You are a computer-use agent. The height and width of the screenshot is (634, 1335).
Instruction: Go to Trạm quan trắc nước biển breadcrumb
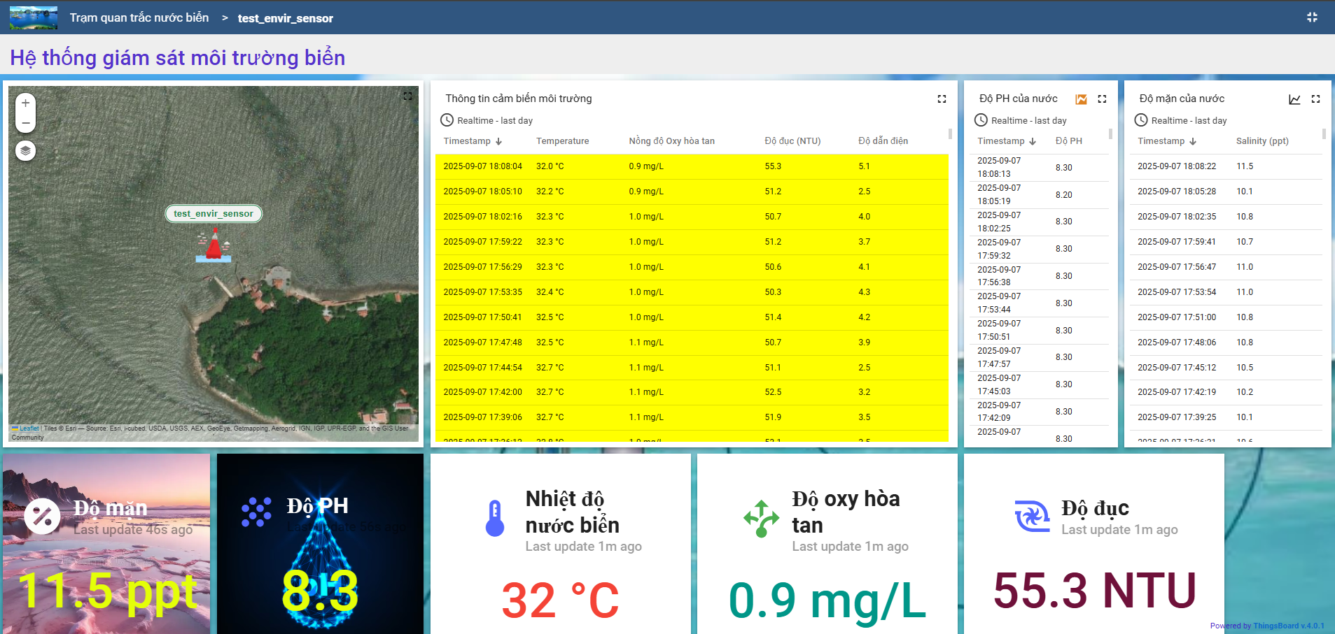coord(139,17)
